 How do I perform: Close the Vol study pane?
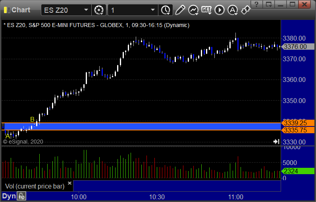(x=69, y=183)
